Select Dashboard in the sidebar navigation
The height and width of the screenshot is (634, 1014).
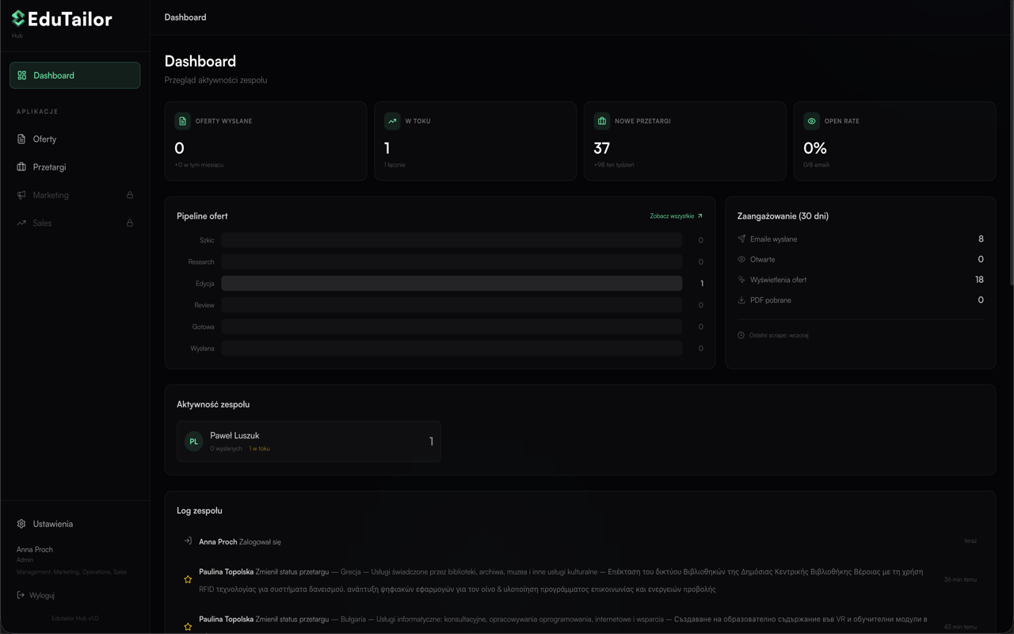point(74,74)
